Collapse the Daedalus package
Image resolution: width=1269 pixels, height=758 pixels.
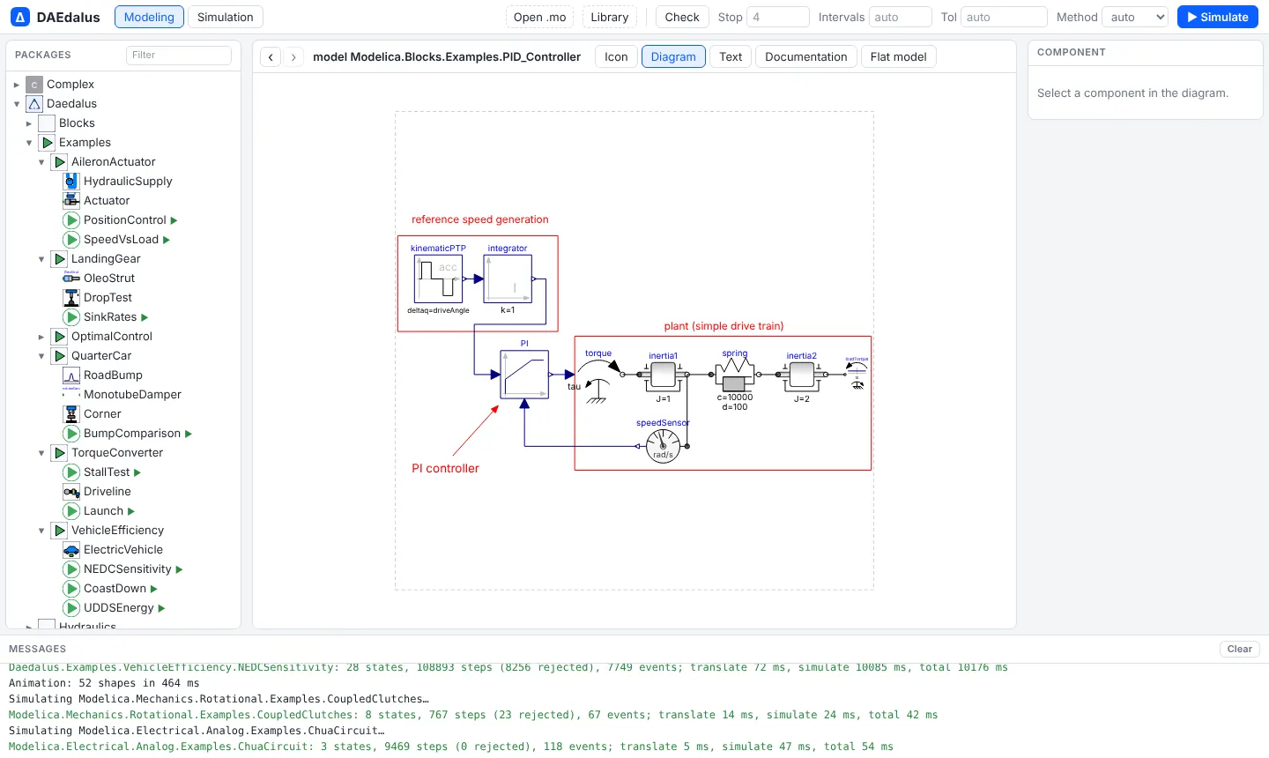tap(16, 104)
